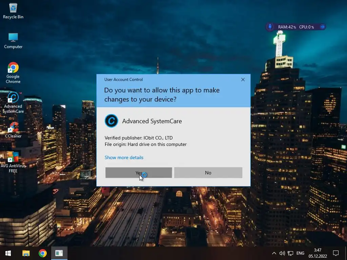The height and width of the screenshot is (260, 347).
Task: Open the volume control in tray
Action: coord(282,253)
